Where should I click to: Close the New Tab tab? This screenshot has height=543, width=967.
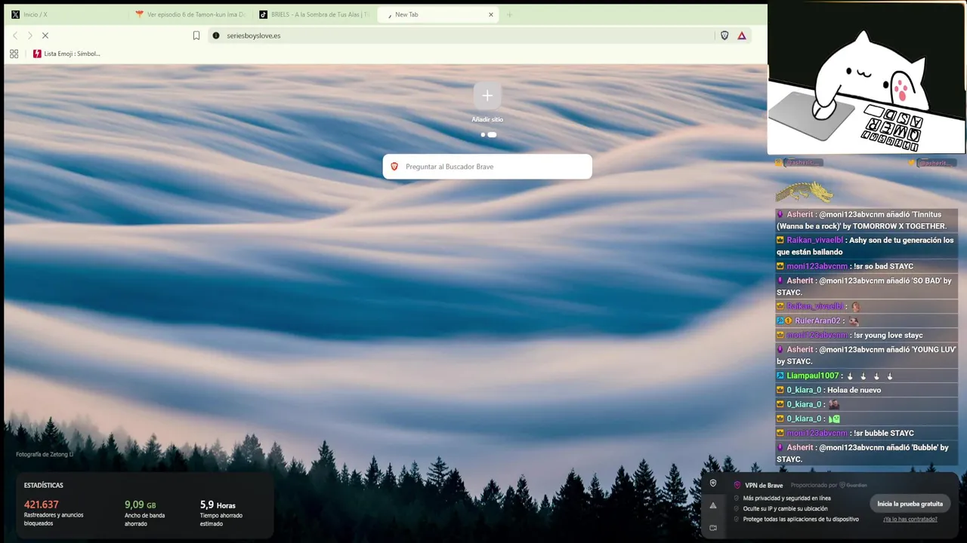tap(491, 14)
